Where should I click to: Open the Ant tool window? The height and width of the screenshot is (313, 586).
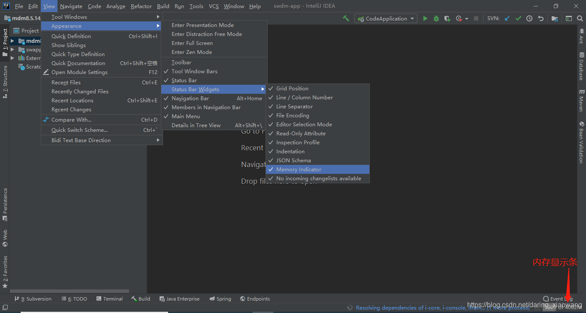point(582,36)
